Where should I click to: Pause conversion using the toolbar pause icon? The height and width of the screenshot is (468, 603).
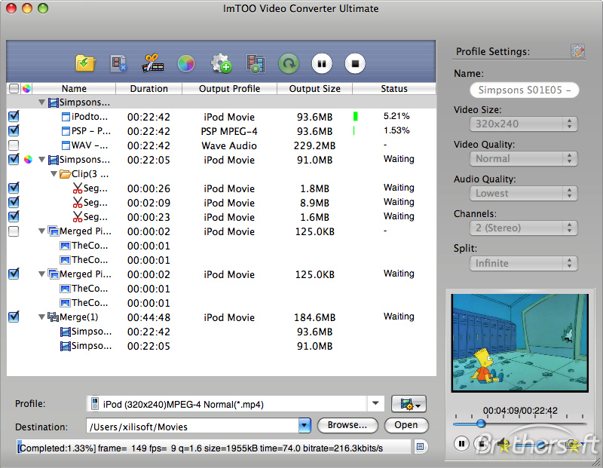(x=322, y=63)
